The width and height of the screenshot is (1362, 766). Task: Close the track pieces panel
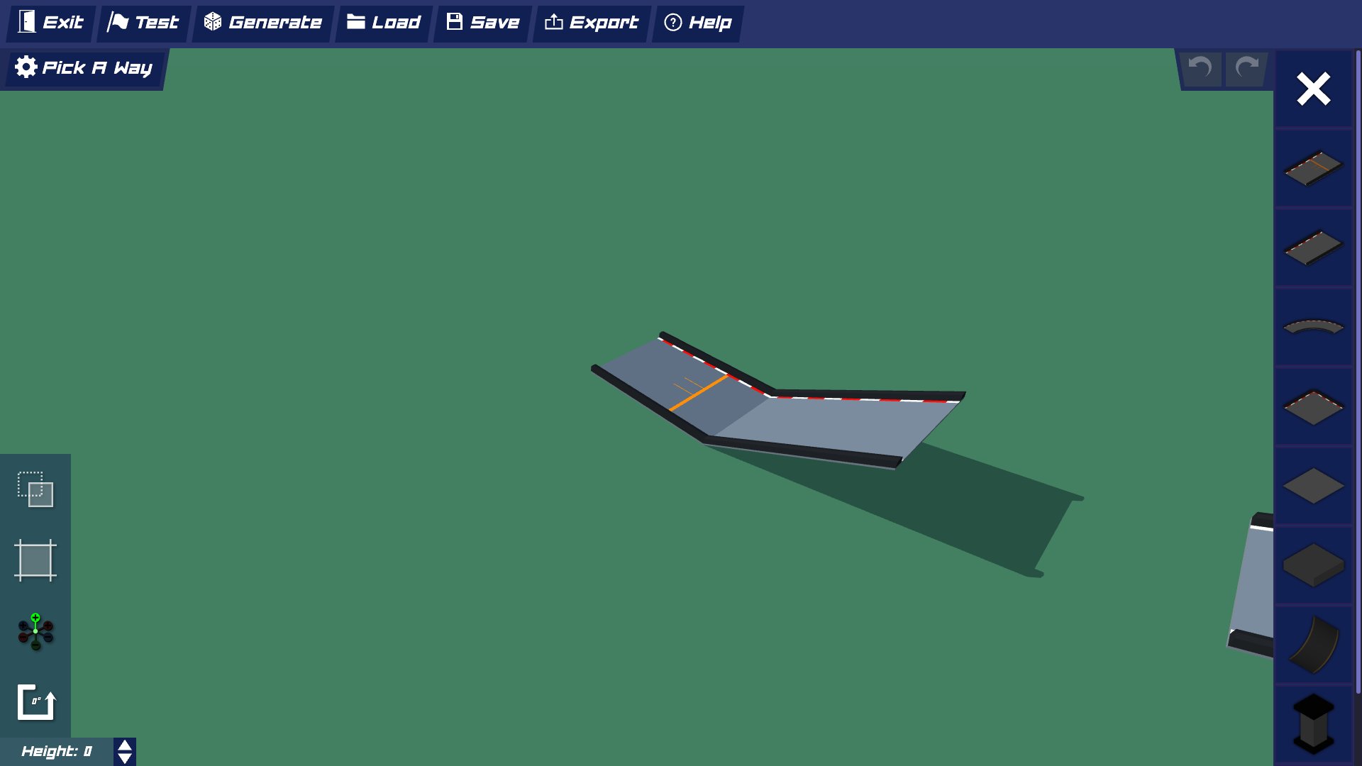(1313, 89)
